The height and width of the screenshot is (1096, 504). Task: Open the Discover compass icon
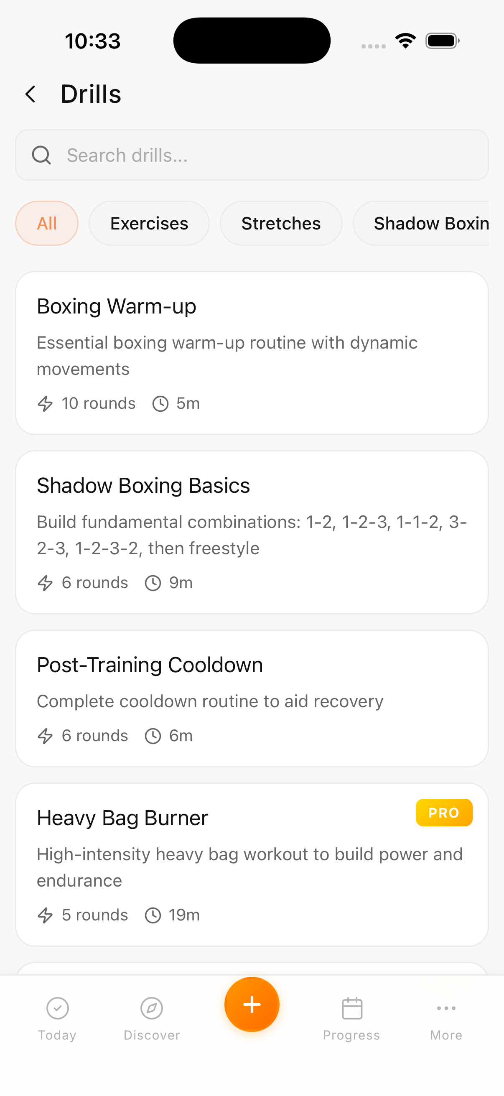point(152,1008)
